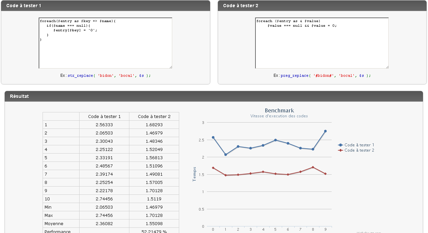
Task: Select the Min row value 1.46979
Action: pyautogui.click(x=154, y=207)
